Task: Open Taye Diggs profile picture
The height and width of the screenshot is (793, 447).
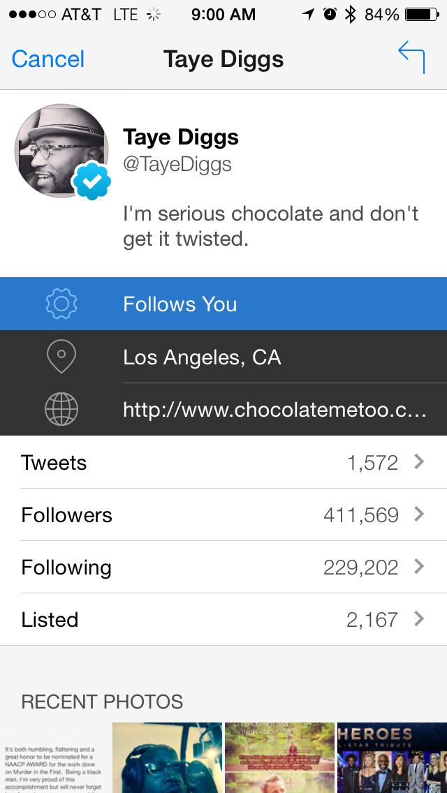Action: click(x=60, y=150)
